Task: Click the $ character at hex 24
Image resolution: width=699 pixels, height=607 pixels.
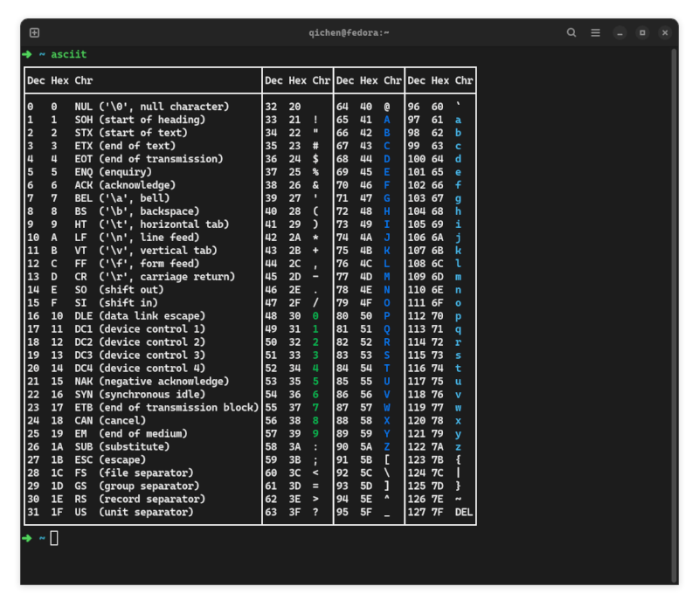Action: 315,159
